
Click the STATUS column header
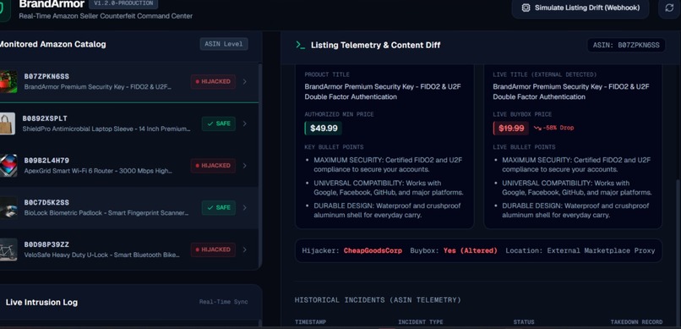click(524, 322)
